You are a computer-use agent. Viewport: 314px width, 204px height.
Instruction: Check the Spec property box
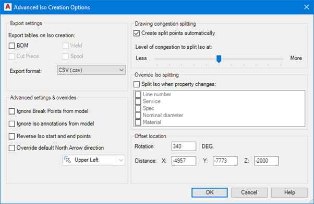[x=138, y=108]
